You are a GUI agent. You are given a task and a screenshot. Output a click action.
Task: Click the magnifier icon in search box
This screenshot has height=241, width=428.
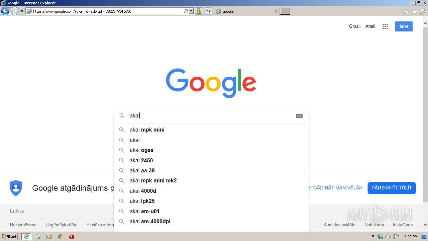[x=122, y=116]
